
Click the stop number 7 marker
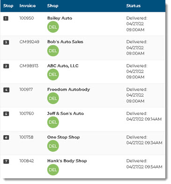pos(6,161)
